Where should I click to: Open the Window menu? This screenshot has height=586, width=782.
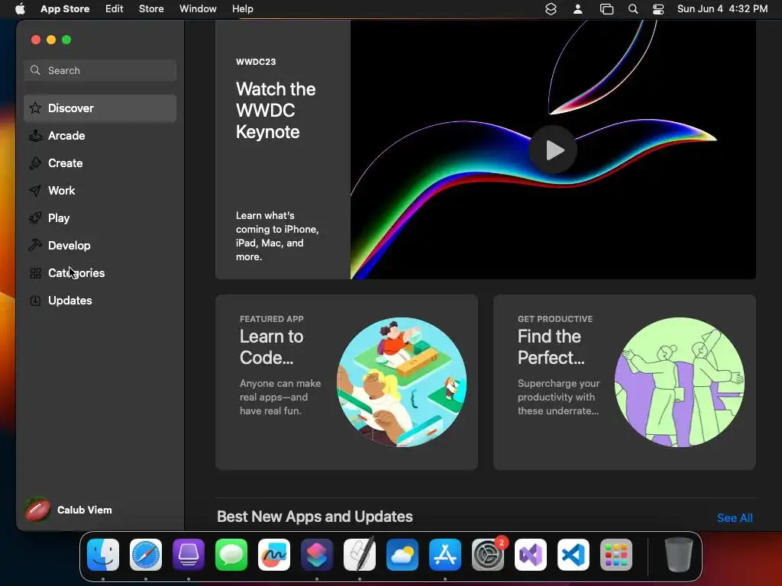198,9
